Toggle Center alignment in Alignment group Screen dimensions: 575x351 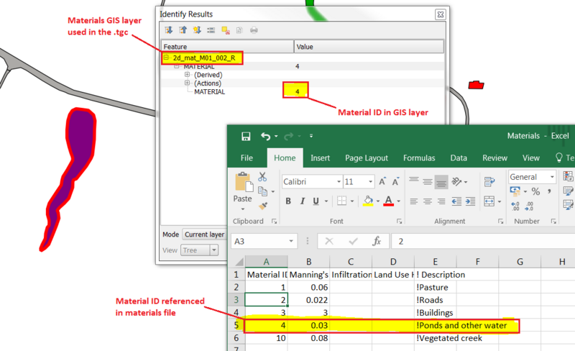pyautogui.click(x=428, y=201)
